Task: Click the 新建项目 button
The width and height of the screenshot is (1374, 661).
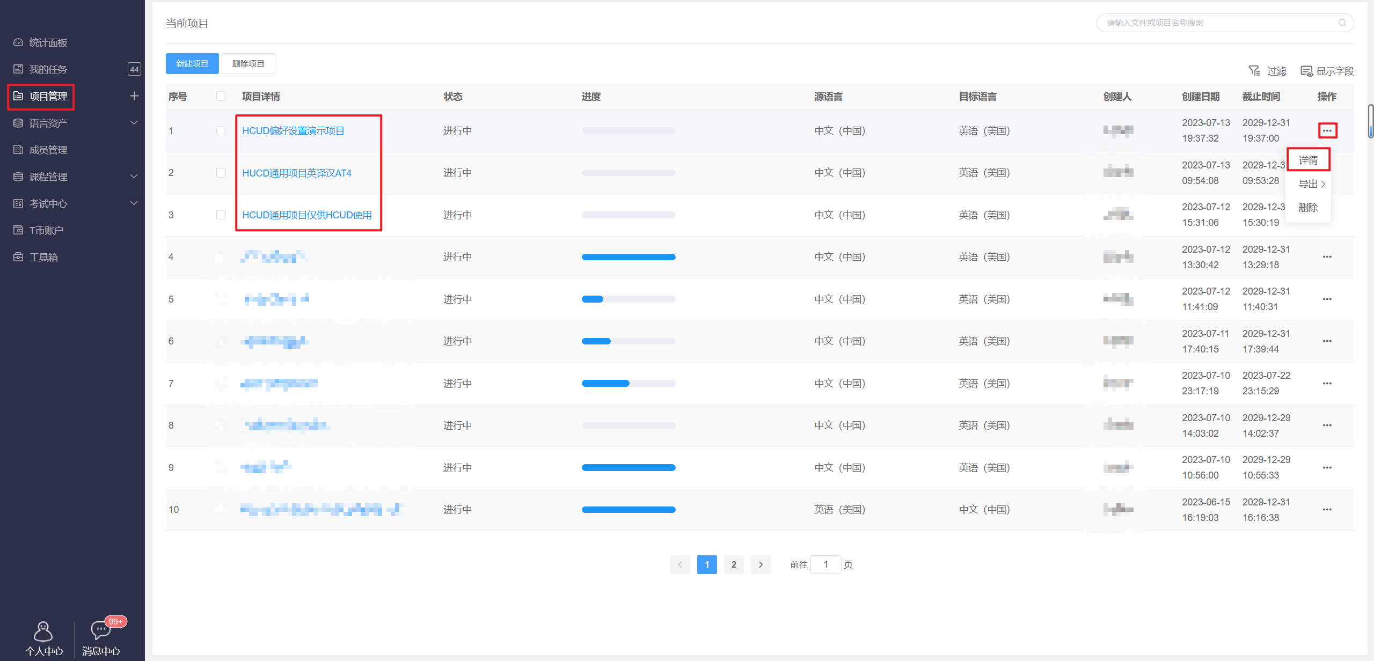Action: click(x=192, y=64)
